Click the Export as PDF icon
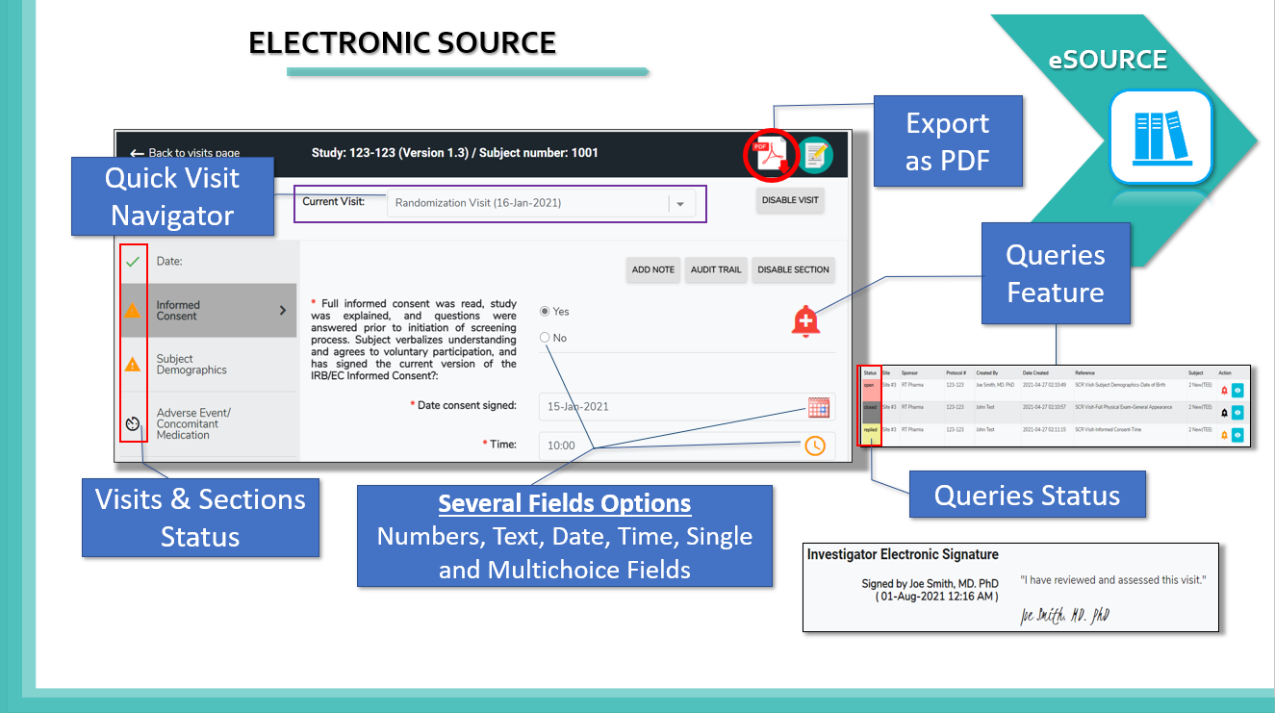Viewport: 1275px width, 713px height. click(770, 155)
